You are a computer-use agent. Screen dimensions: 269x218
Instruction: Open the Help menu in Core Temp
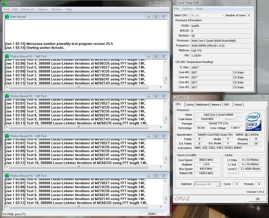click(x=199, y=9)
